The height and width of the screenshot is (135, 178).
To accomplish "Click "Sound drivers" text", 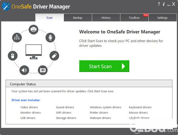I will [x=65, y=107].
